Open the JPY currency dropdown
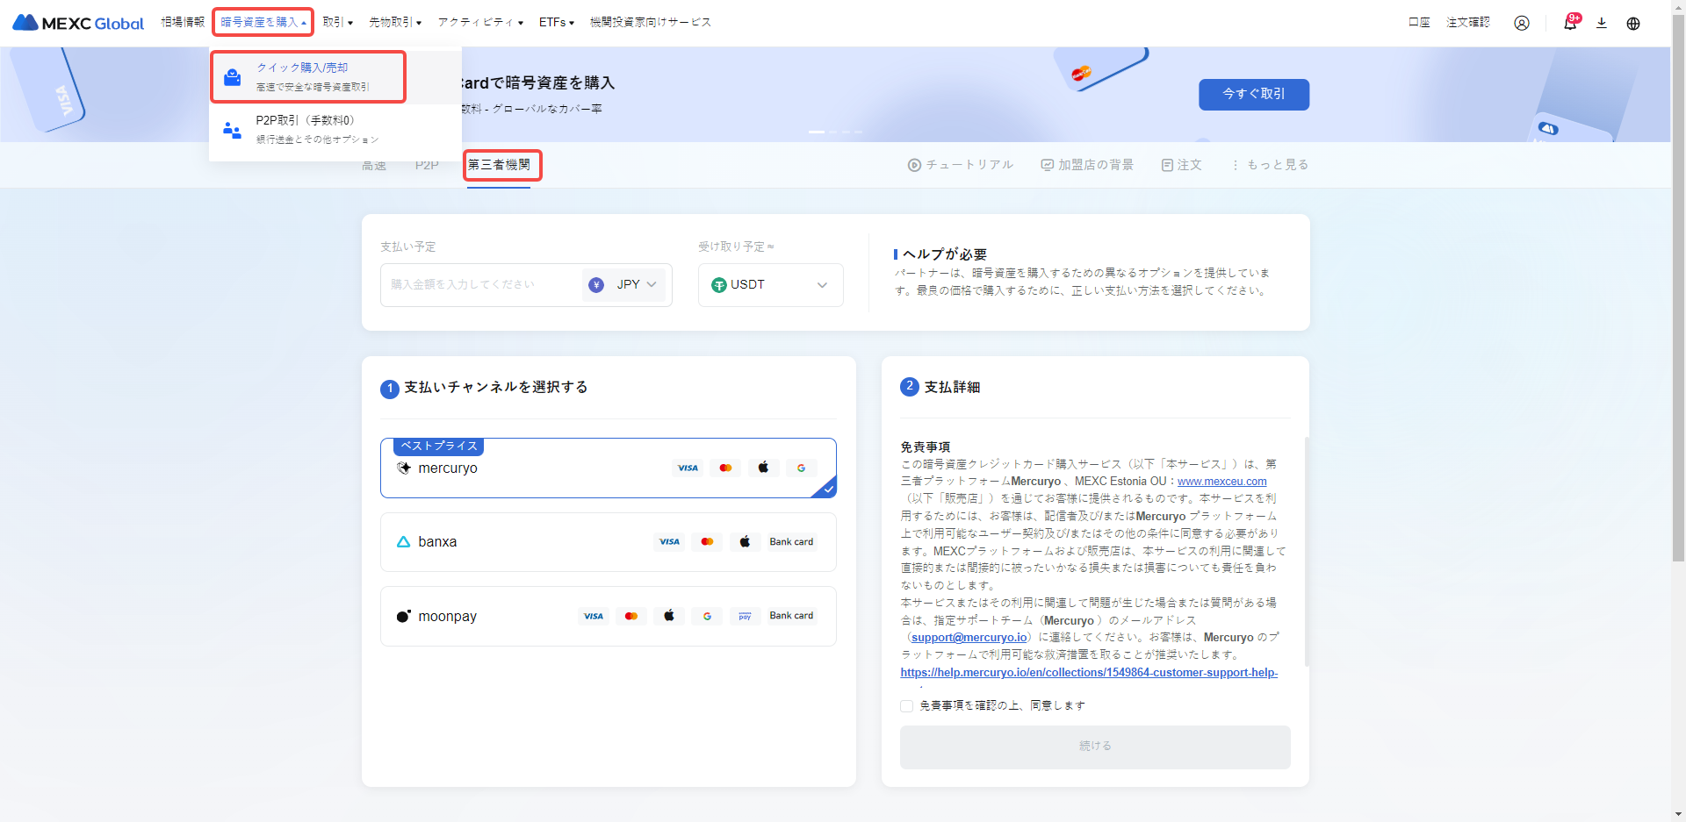The width and height of the screenshot is (1686, 822). pyautogui.click(x=625, y=285)
